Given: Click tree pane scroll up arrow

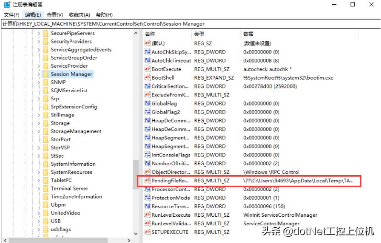Looking at the screenshot, I should [x=136, y=33].
